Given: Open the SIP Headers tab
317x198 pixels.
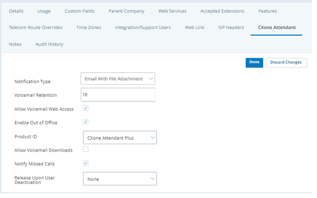Looking at the screenshot, I should 231,27.
